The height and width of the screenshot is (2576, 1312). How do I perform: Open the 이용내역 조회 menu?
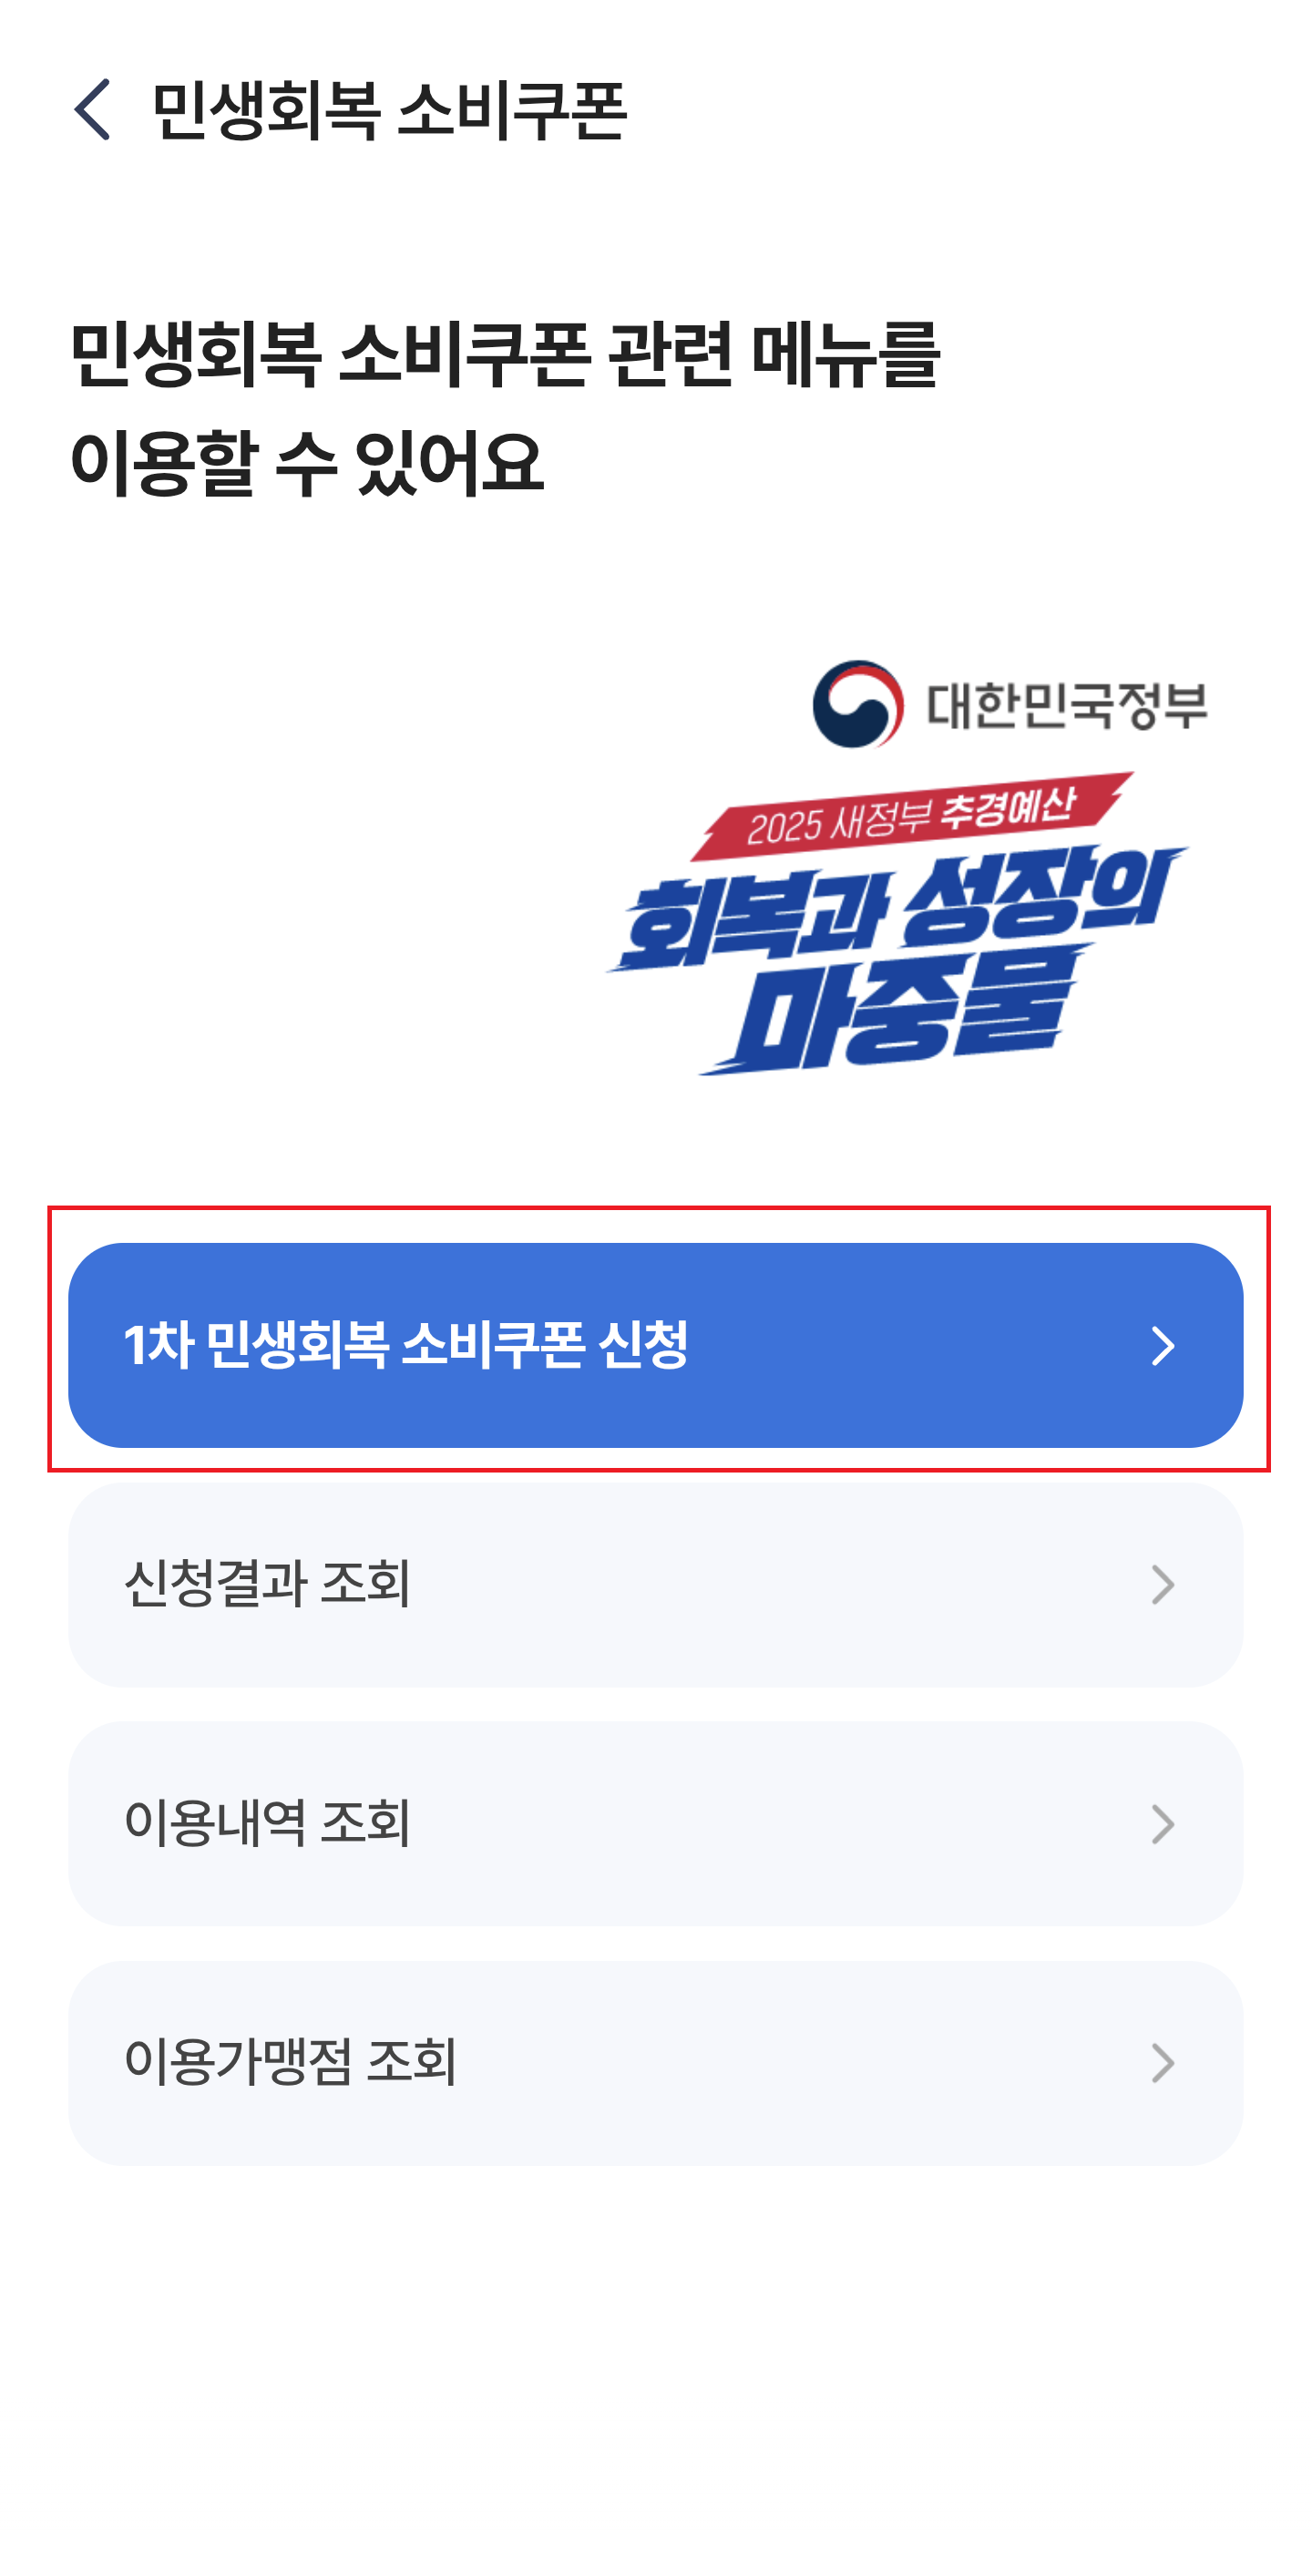tap(655, 1823)
